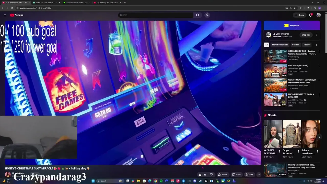
Task: Click the search magnifier button
Action: [x=197, y=15]
